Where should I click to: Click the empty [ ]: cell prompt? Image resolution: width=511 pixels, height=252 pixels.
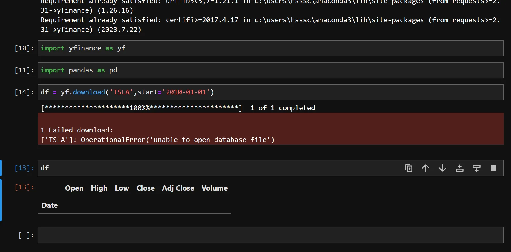[x=26, y=235]
